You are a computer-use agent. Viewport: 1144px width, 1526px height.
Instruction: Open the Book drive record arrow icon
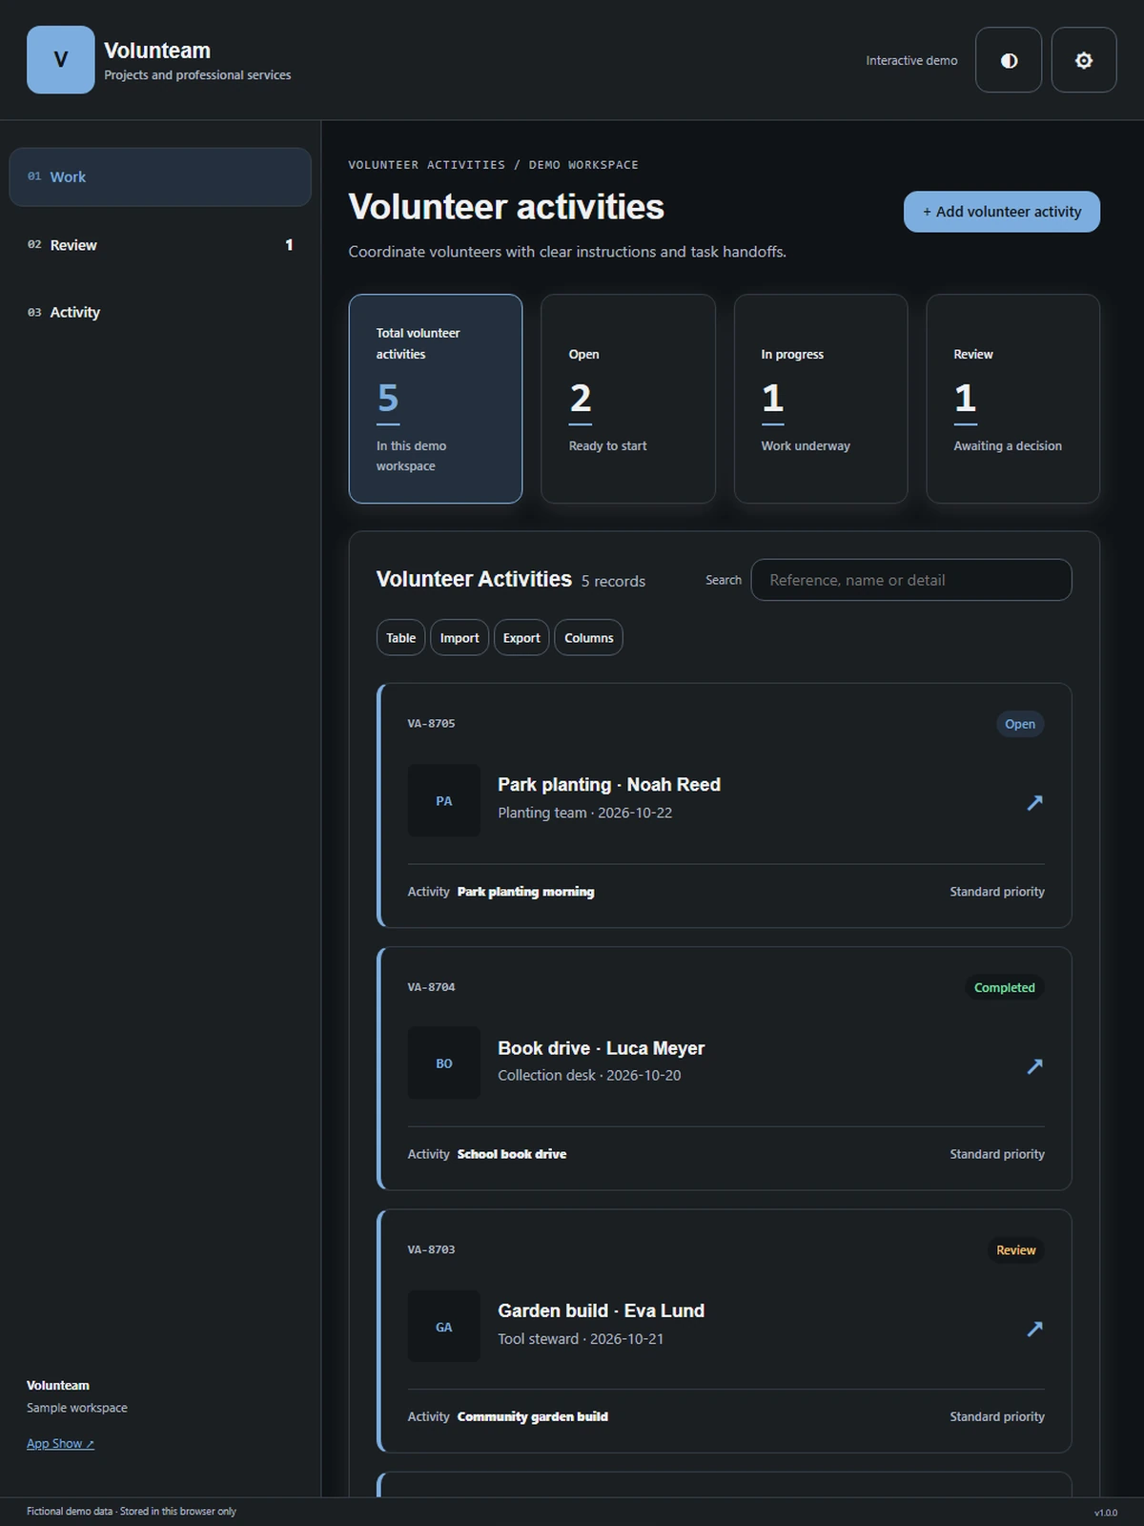[x=1034, y=1065]
